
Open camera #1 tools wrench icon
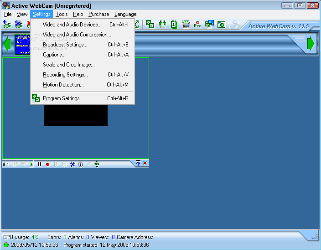[72, 164]
